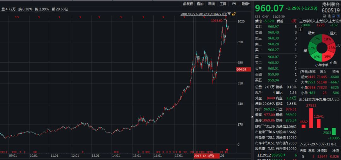Click the 18% red 超大 donut segment
The image size is (341, 160).
tap(327, 40)
